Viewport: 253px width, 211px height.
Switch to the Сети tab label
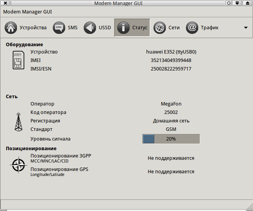tap(174, 28)
